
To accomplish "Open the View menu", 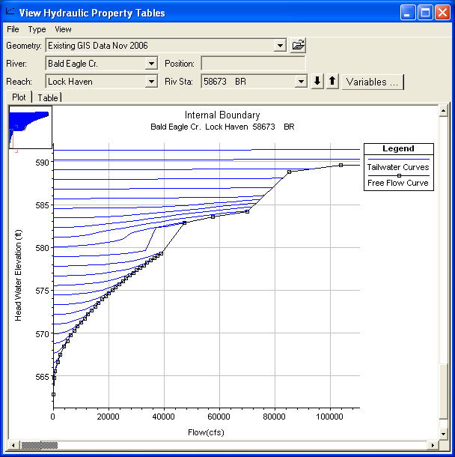I will [x=63, y=29].
